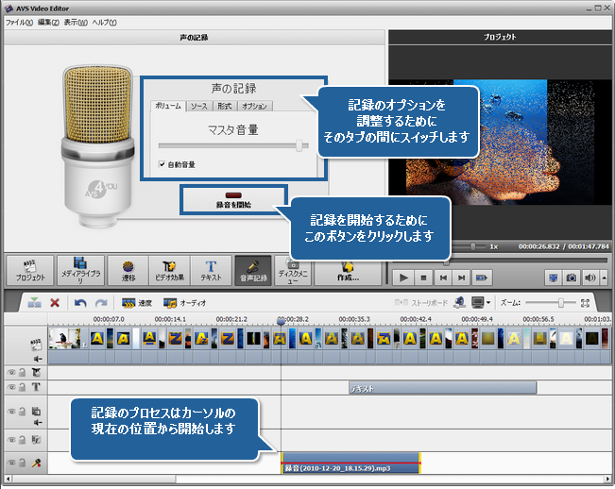Click the undo arrow in timeline toolbar
This screenshot has width=615, height=489.
point(80,303)
